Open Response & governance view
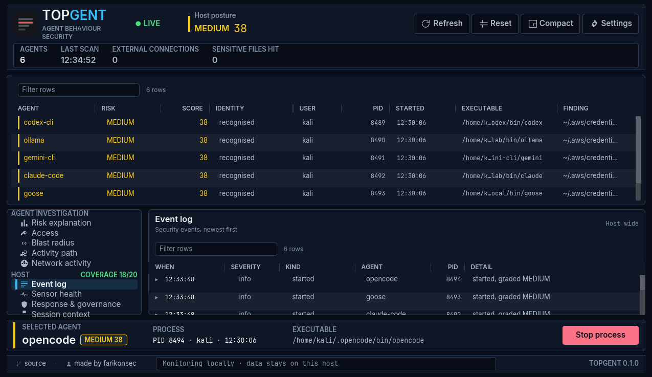This screenshot has width=652, height=377. pyautogui.click(x=76, y=304)
